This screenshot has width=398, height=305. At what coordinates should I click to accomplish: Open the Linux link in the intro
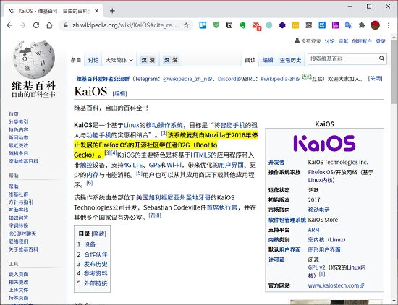[x=132, y=125]
